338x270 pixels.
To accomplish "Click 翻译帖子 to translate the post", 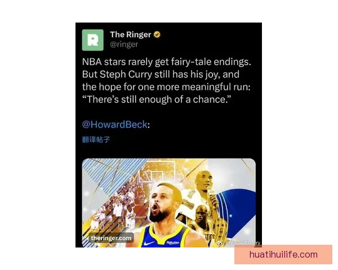I will [x=96, y=139].
